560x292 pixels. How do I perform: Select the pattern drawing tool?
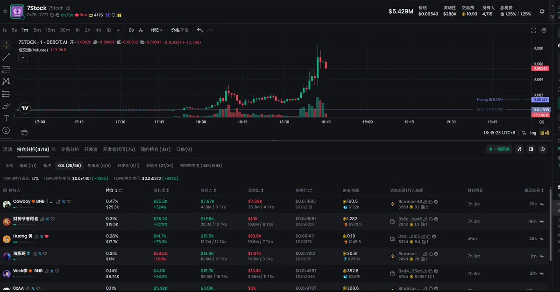(6, 81)
